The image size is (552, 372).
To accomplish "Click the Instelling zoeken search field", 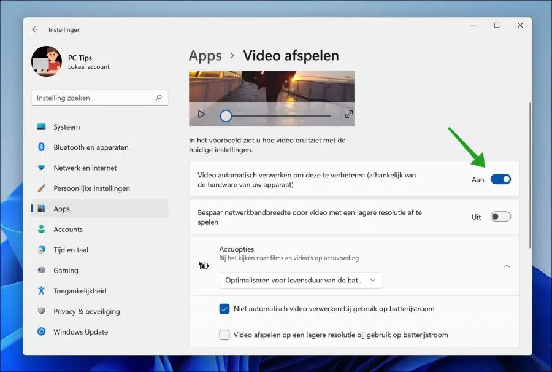I will pos(99,98).
